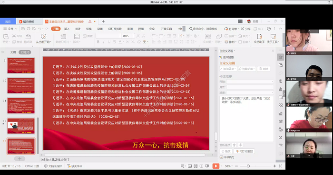Open the Document Assistant tool

point(259,39)
